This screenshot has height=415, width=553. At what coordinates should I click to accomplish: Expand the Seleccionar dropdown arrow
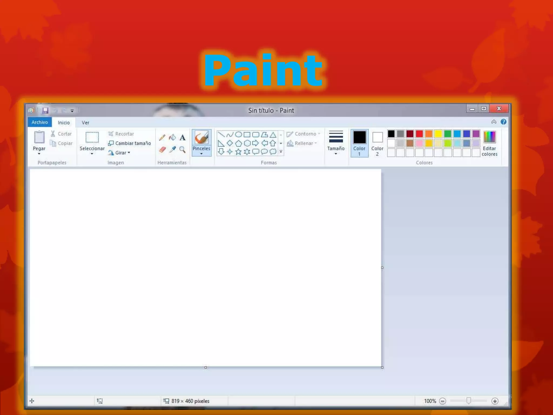92,154
